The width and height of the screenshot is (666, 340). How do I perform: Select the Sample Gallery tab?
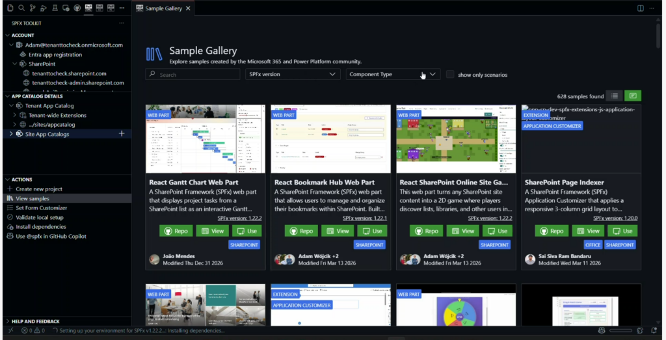(163, 8)
